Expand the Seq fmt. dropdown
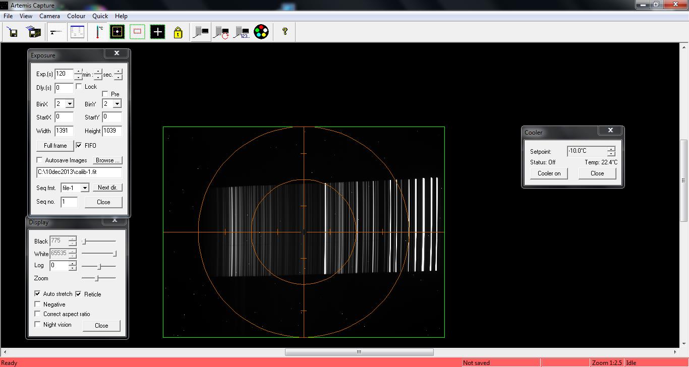 [x=85, y=188]
